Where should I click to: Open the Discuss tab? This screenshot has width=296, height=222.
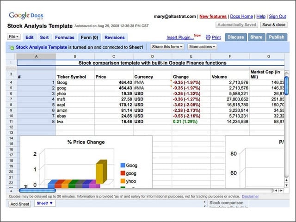[x=236, y=37]
